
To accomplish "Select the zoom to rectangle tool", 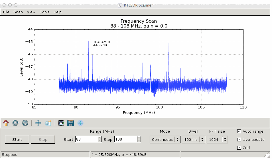I will [x=48, y=123].
